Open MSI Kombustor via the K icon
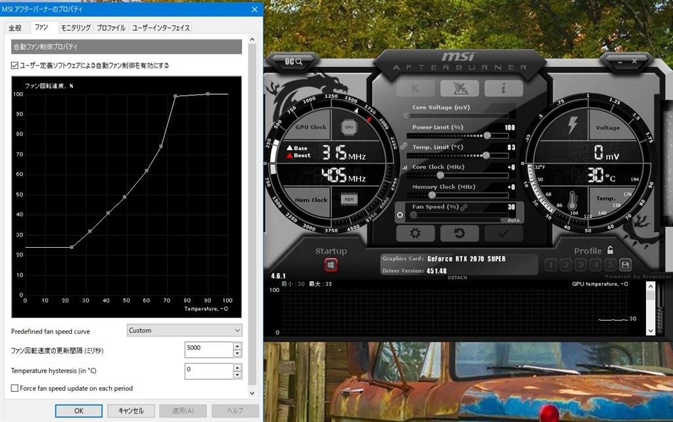This screenshot has width=673, height=422. coord(415,87)
